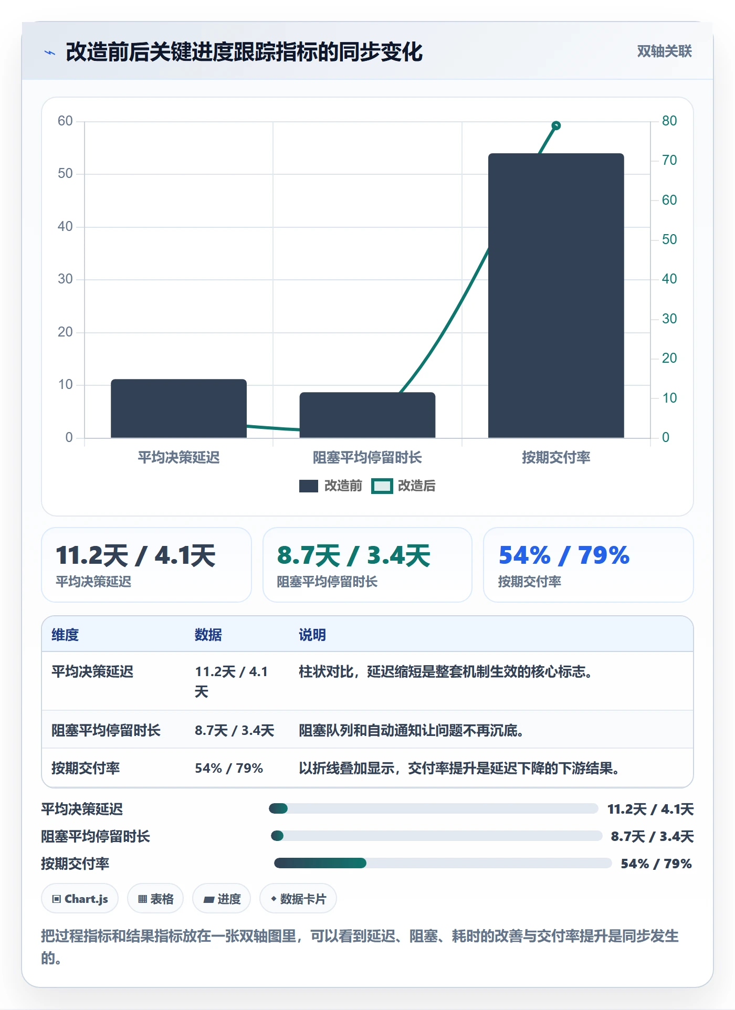Screen dimensions: 735x1010
Task: Click the 平均决策延迟 cell in the table
Action: click(x=92, y=671)
